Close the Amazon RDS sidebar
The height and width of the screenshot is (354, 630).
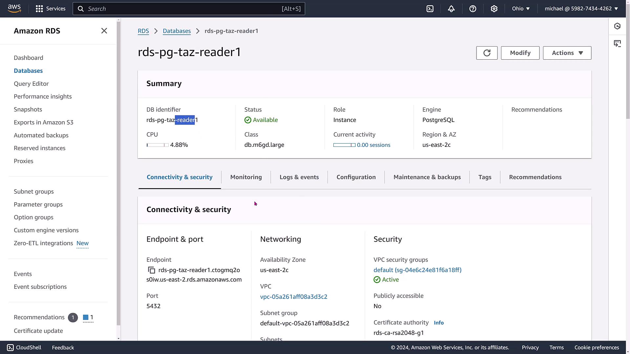coord(104,31)
